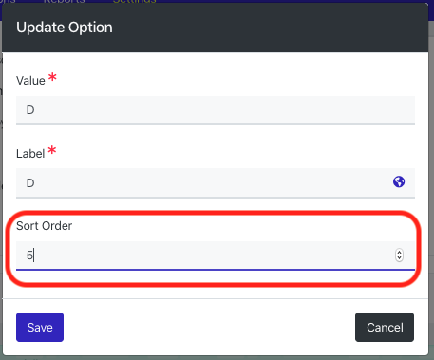Open the Settings tab behind the dialog
The width and height of the screenshot is (434, 360).
(135, 2)
